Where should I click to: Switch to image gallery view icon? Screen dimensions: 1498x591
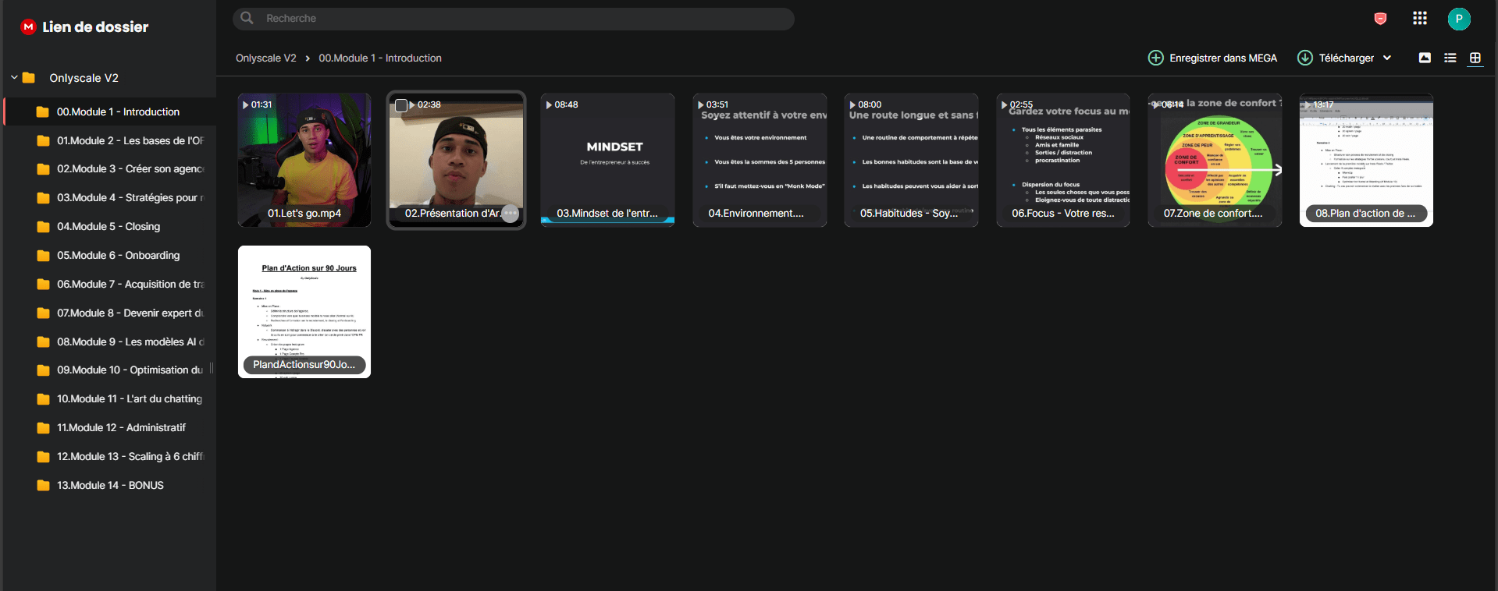(1425, 58)
